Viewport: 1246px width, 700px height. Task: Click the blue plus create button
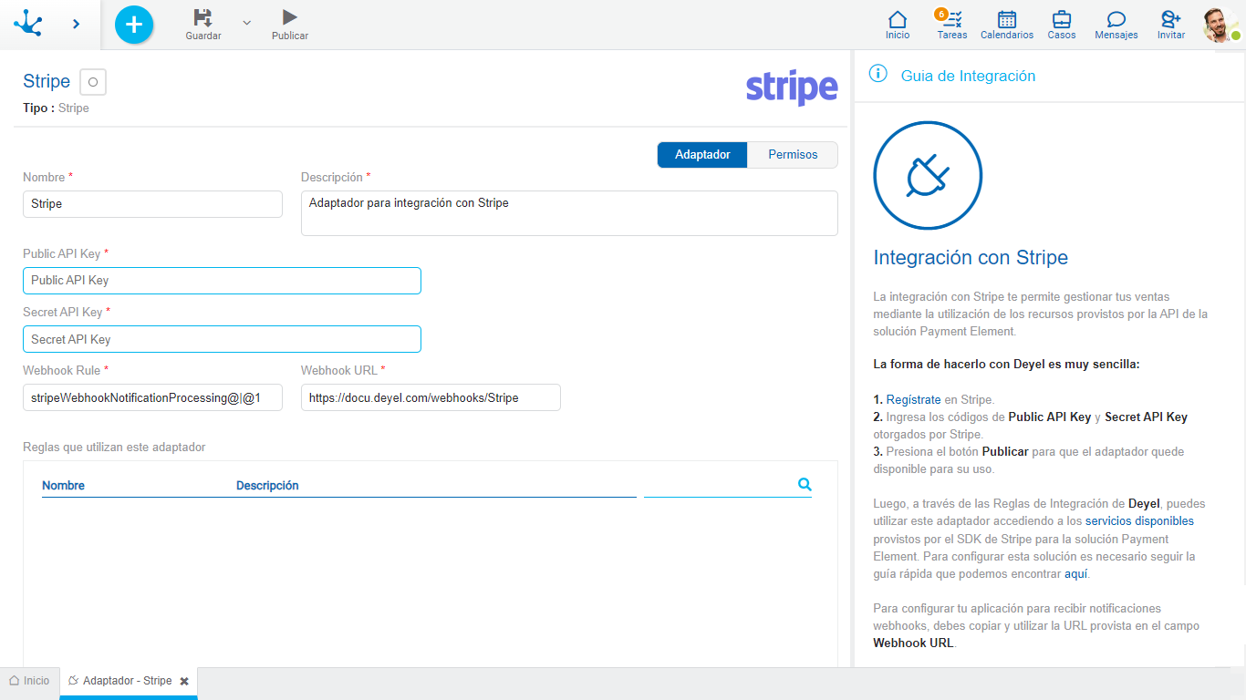134,25
